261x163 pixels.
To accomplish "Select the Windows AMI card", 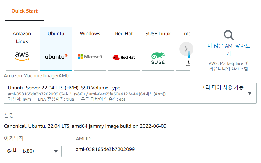I will pyautogui.click(x=90, y=49).
